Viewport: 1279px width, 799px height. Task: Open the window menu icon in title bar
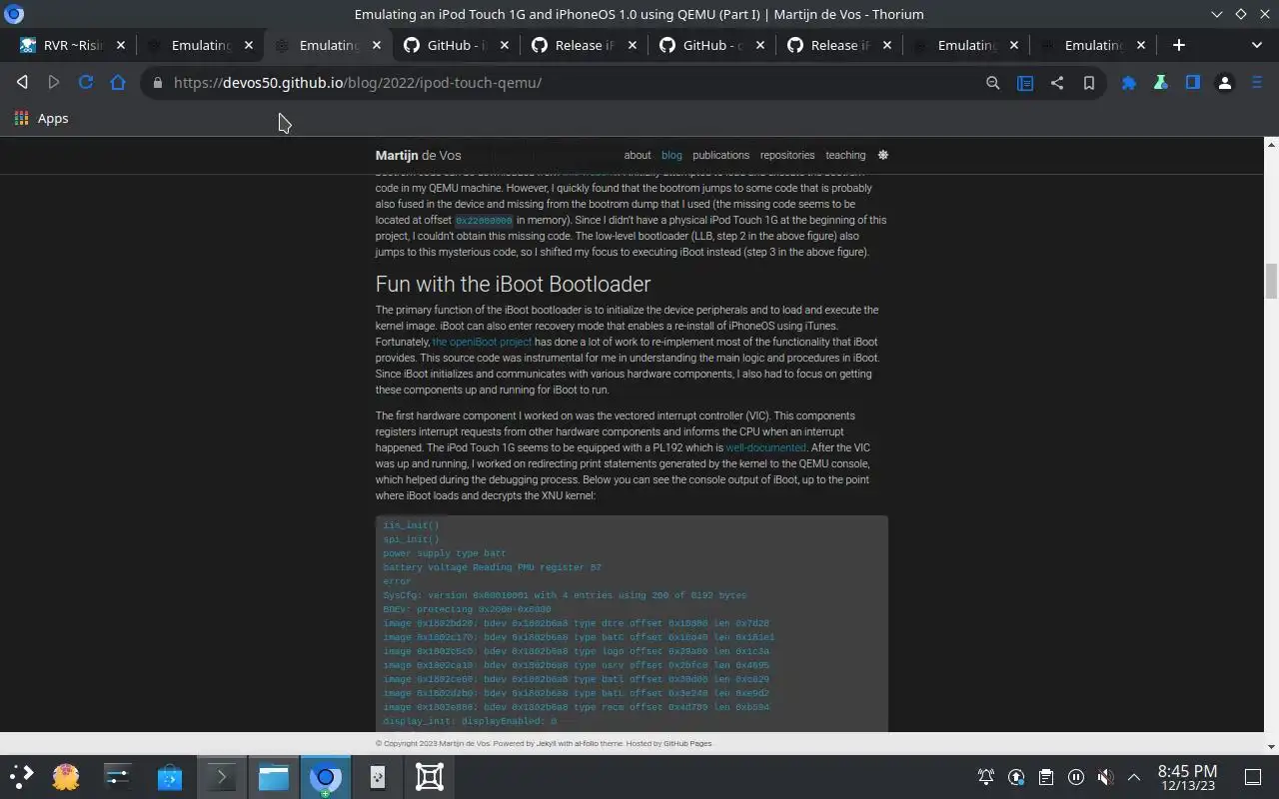[14, 14]
